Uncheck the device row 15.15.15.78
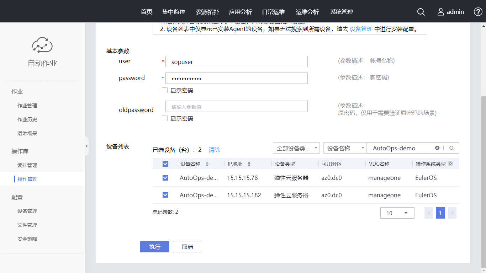Screen dimensions: 486x273 165,178
